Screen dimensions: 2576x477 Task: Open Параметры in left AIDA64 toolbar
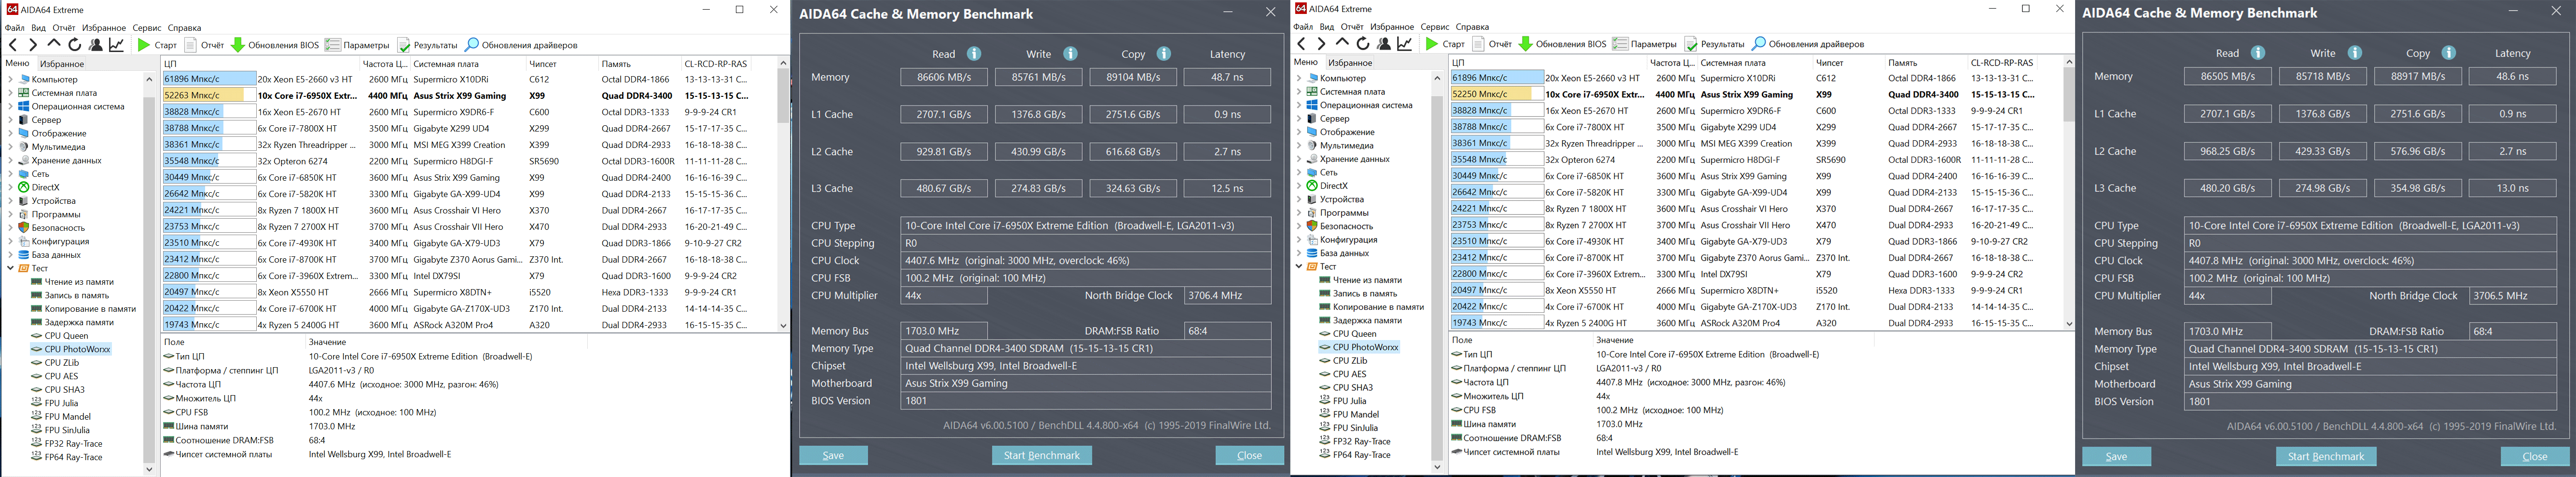coord(357,45)
